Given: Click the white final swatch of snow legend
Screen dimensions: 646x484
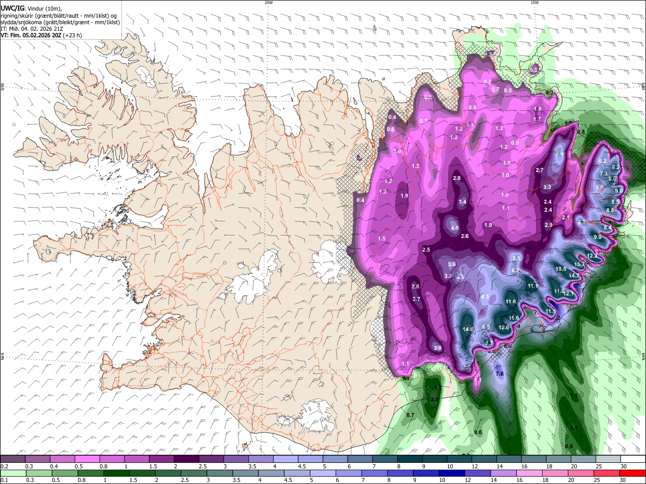Looking at the screenshot, I should pos(633,459).
